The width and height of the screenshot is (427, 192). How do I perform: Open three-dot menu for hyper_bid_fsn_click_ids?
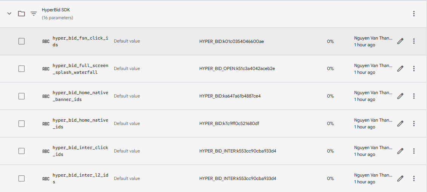pyautogui.click(x=414, y=41)
